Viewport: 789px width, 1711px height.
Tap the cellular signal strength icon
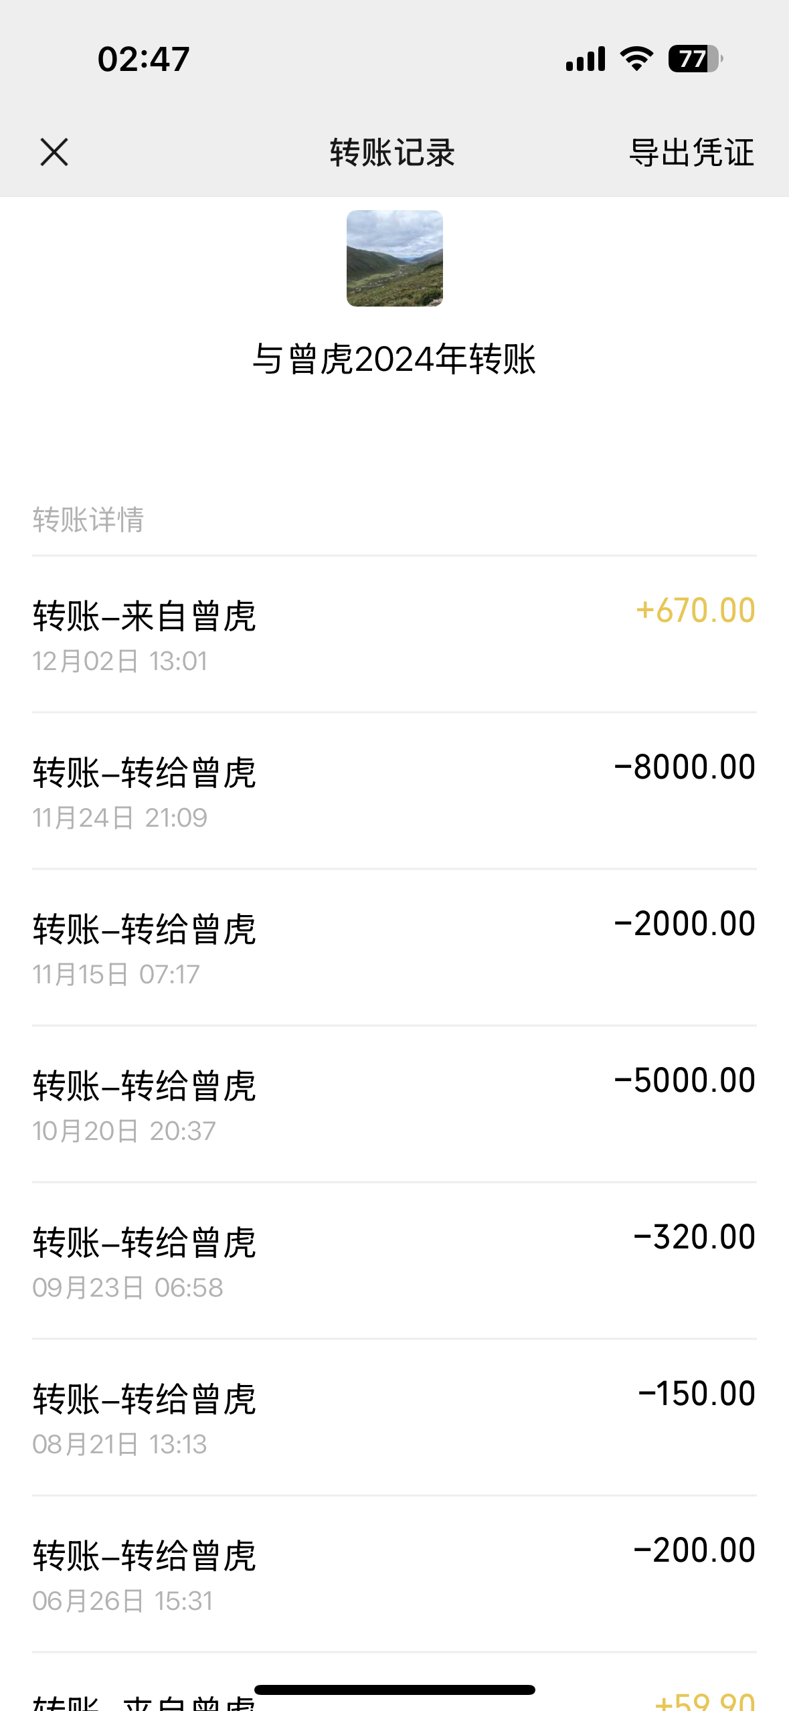click(586, 59)
